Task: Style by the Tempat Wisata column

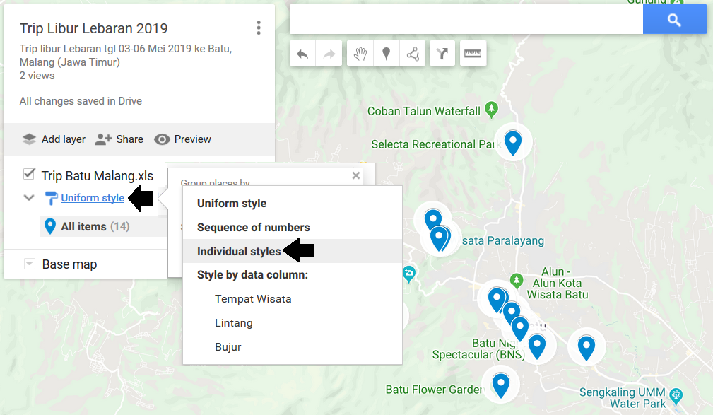Action: pyautogui.click(x=293, y=299)
